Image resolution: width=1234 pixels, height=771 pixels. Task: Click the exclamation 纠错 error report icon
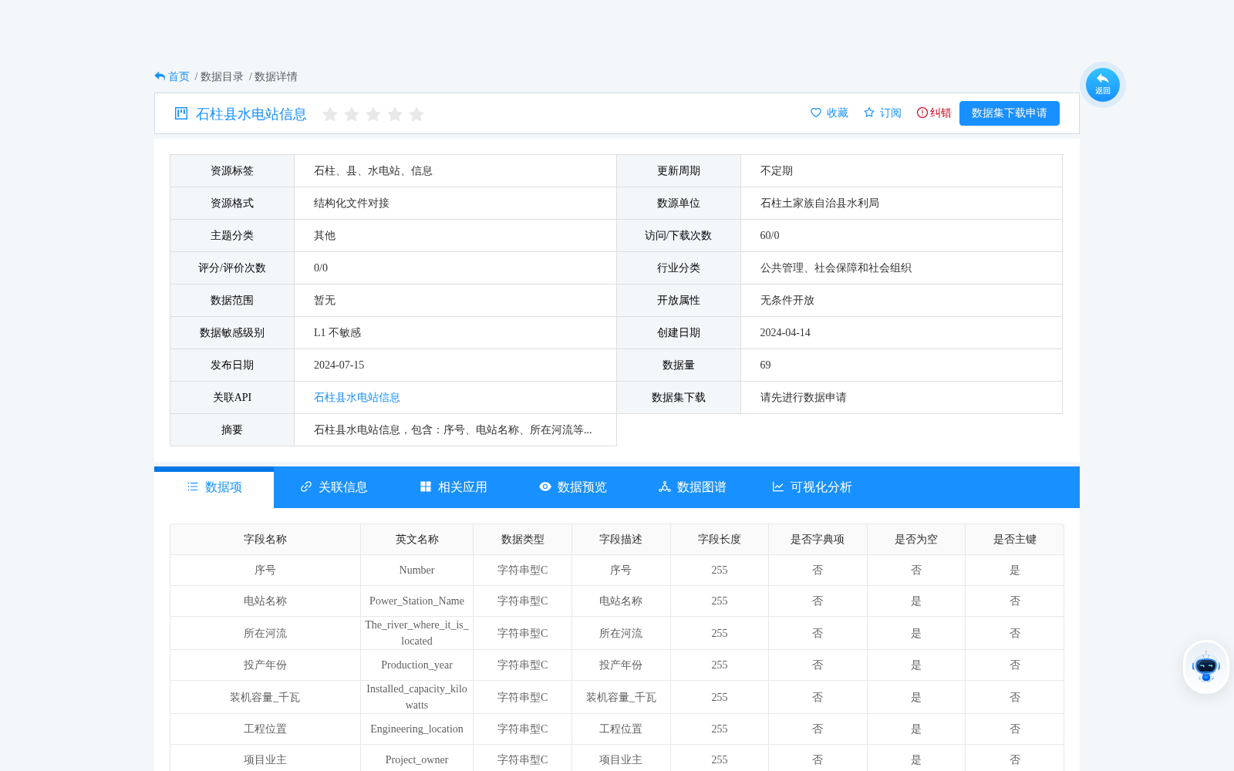click(922, 113)
